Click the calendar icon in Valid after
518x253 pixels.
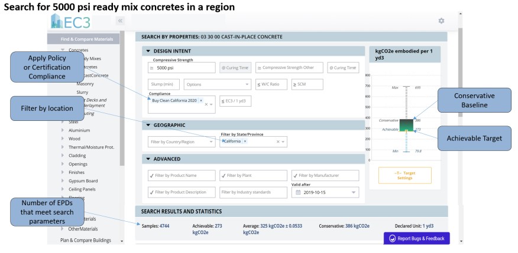pos(299,192)
